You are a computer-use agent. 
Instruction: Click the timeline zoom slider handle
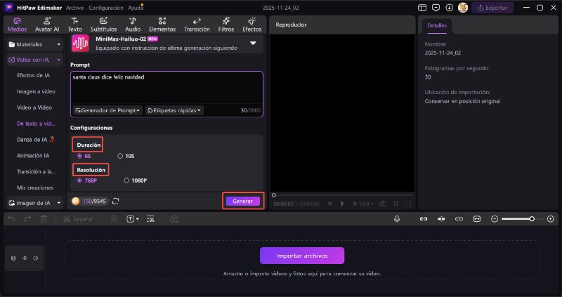coord(532,219)
